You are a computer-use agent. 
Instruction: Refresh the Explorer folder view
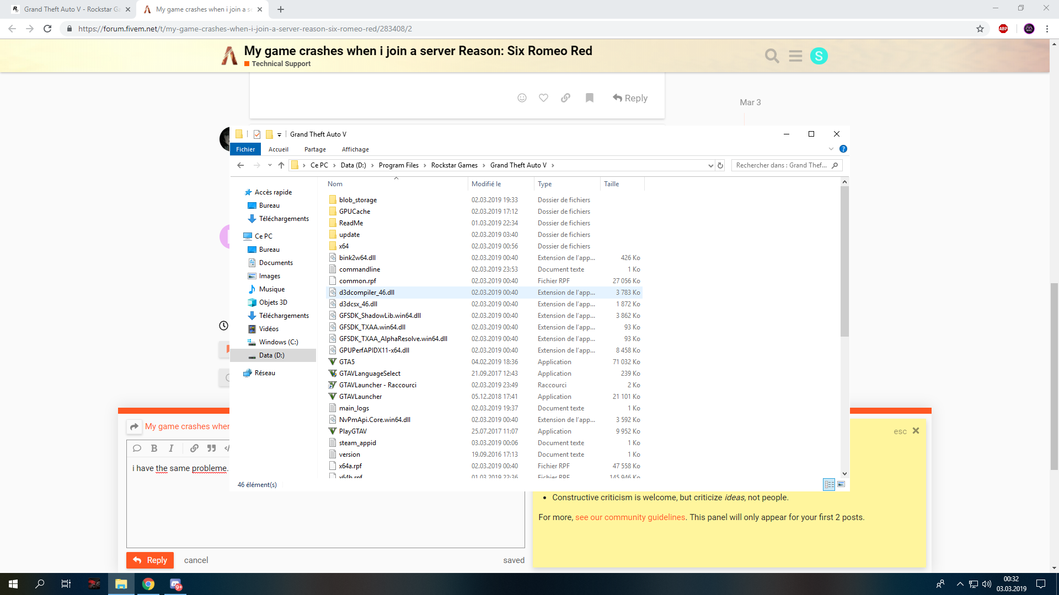click(720, 165)
